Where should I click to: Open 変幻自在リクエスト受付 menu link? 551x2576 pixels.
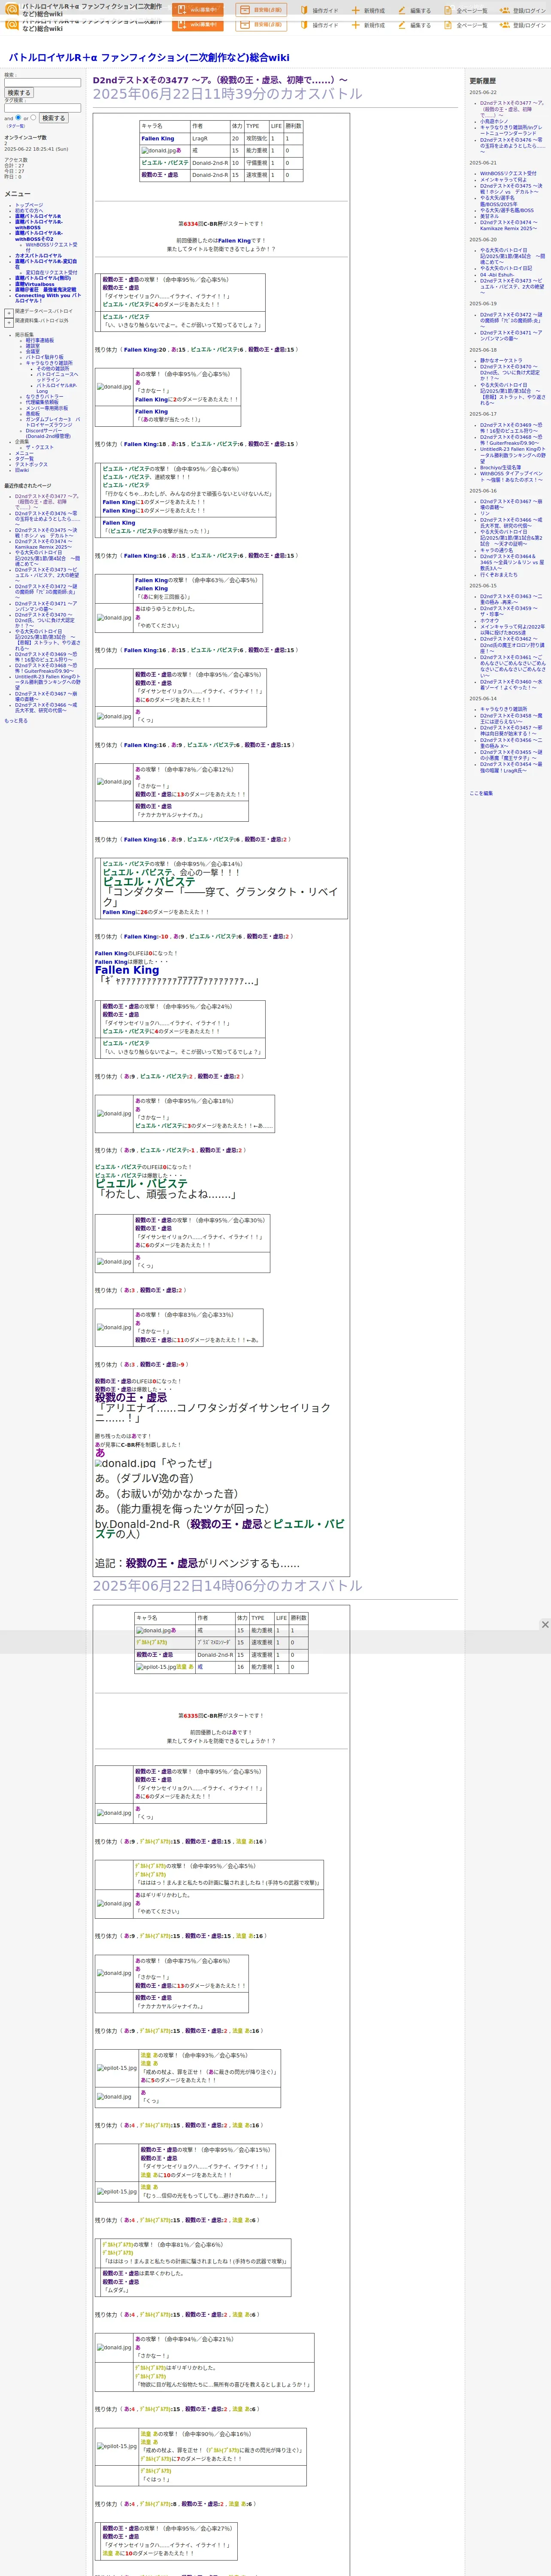coord(51,272)
